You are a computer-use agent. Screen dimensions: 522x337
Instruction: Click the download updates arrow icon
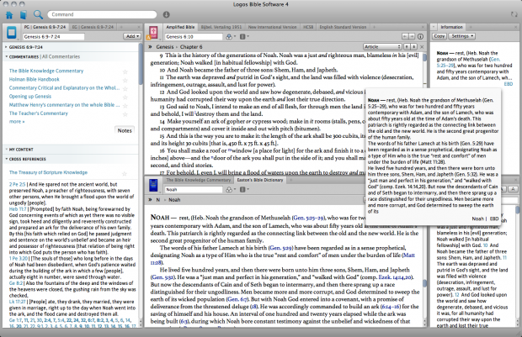tap(166, 14)
